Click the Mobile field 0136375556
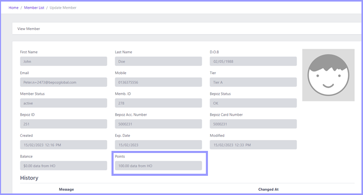The height and width of the screenshot is (195, 363). [x=158, y=82]
